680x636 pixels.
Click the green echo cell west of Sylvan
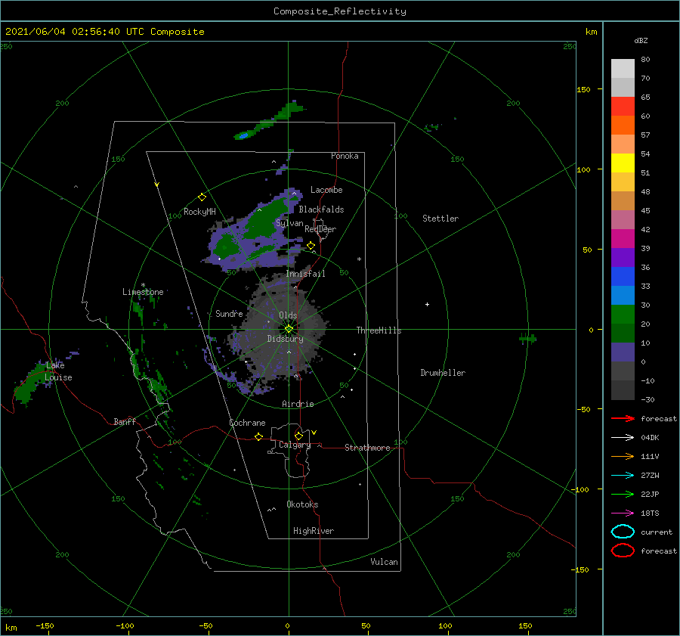point(225,247)
